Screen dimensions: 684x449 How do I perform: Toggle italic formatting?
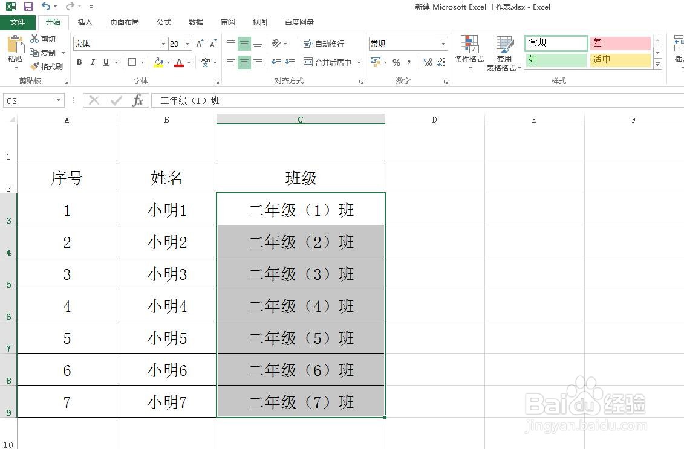pyautogui.click(x=92, y=62)
